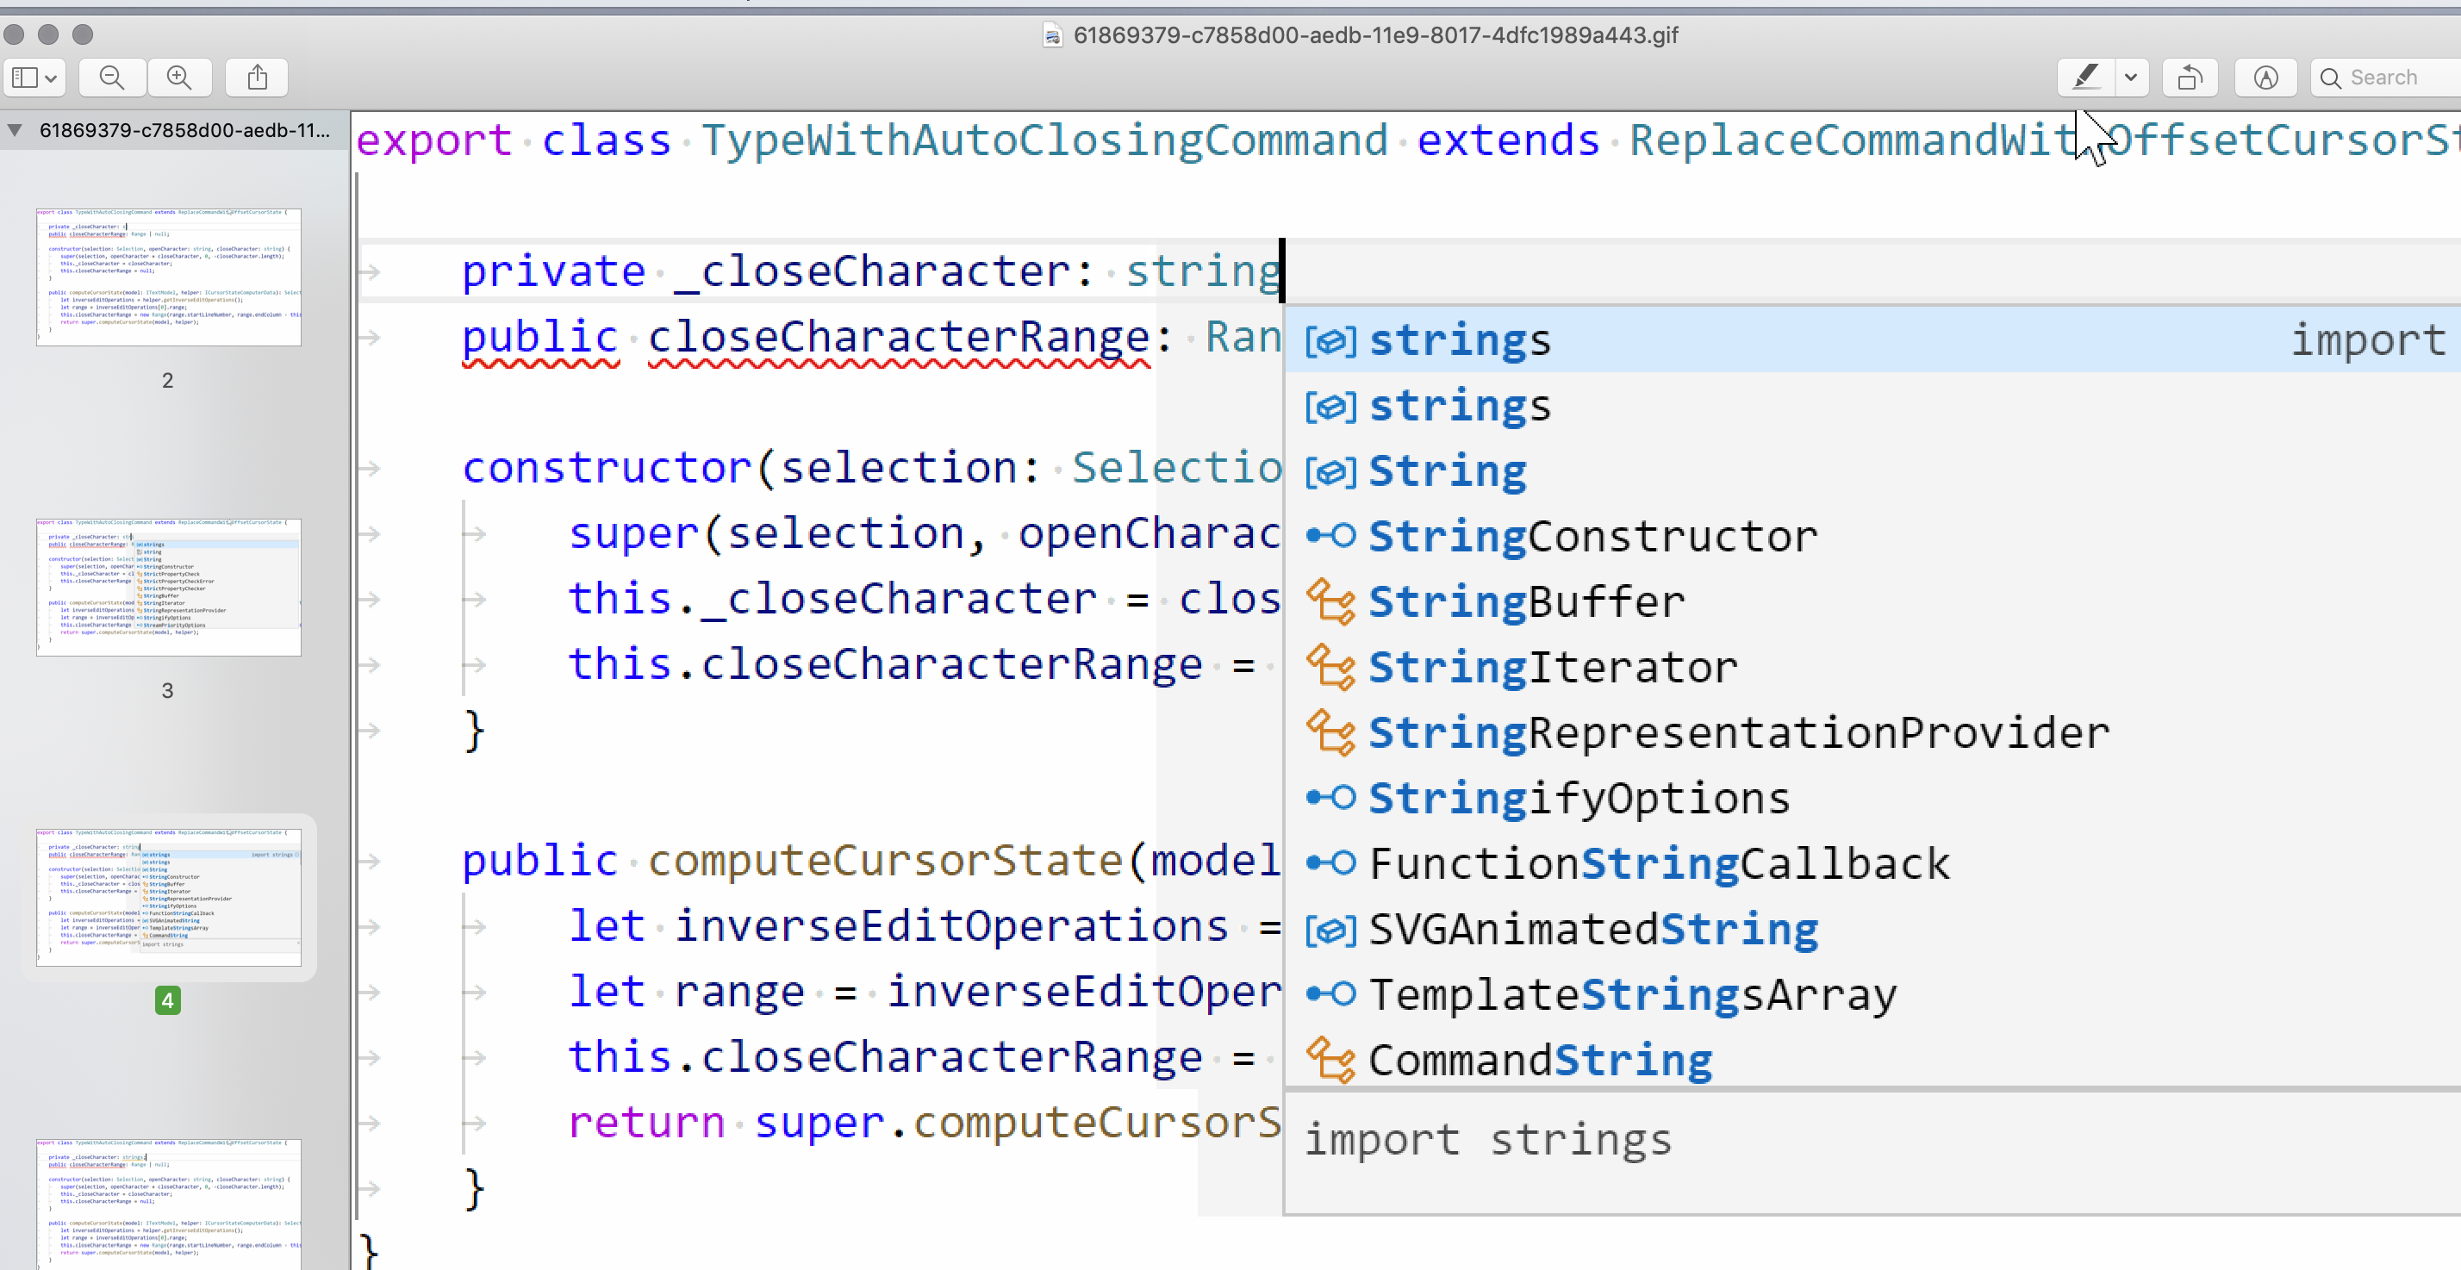Click the StringConstructor method icon

click(1330, 536)
